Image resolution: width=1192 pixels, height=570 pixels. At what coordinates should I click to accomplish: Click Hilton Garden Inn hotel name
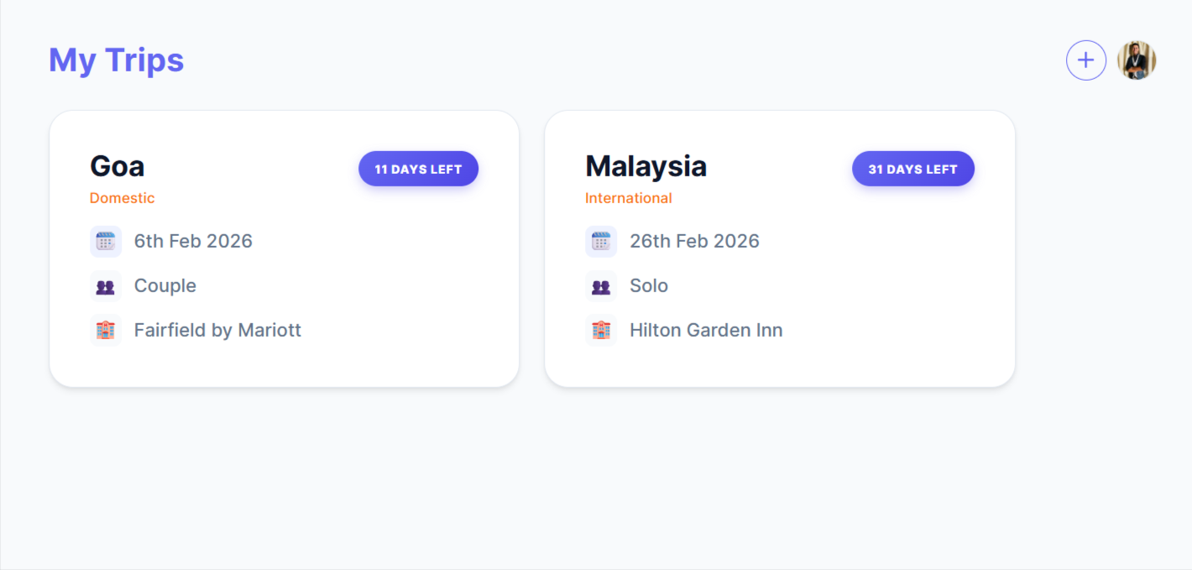pyautogui.click(x=706, y=330)
